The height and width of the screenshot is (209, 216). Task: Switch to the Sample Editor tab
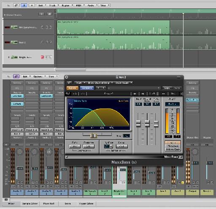30,204
